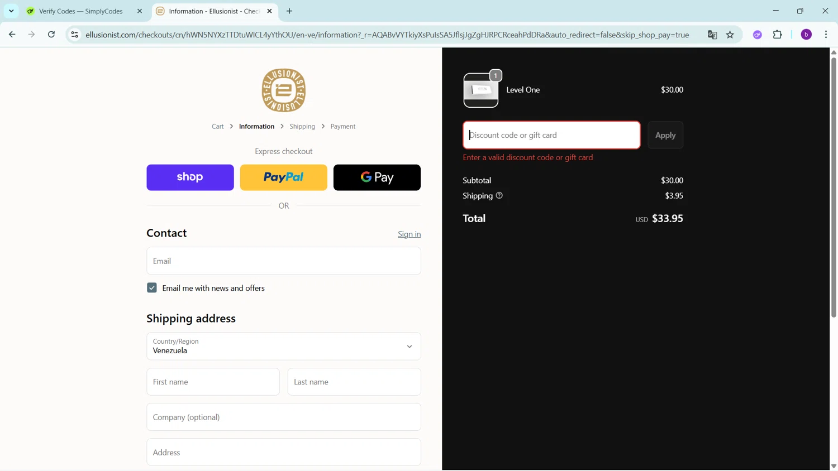This screenshot has width=838, height=471.
Task: Open Country/Region dropdown showing Venezuela
Action: tap(284, 346)
